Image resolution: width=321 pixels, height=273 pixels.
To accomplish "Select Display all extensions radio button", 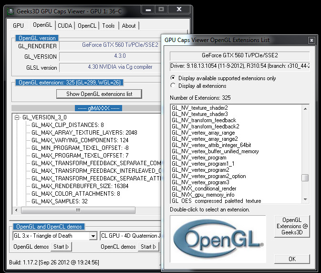I will pos(173,85).
